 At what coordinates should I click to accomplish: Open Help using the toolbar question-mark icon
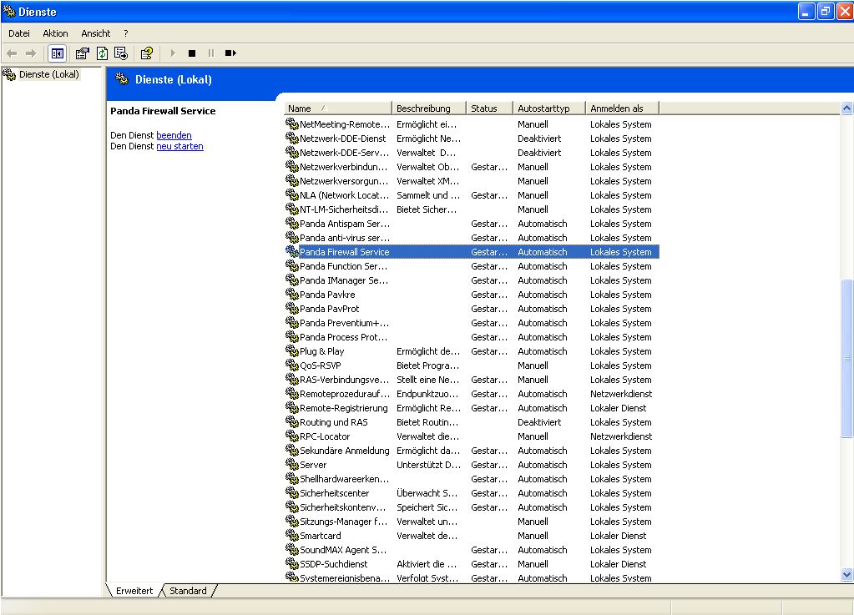[x=147, y=53]
